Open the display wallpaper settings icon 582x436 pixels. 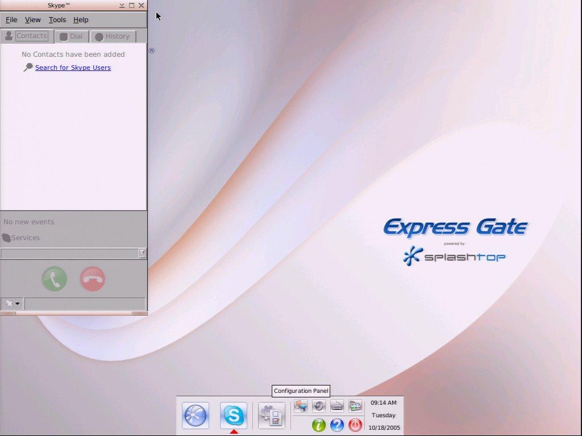click(355, 406)
